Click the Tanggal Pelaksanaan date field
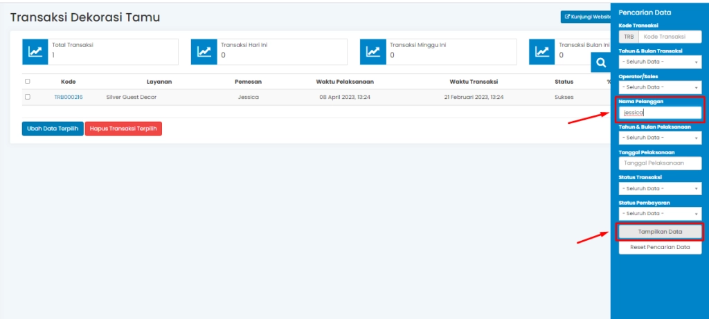This screenshot has width=709, height=319. [x=659, y=163]
